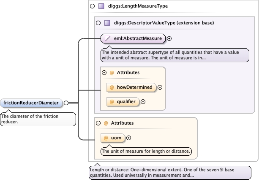Collapse the Attributes group containing qualifier
Viewport: 259px width, 181px height.
[x=104, y=72]
